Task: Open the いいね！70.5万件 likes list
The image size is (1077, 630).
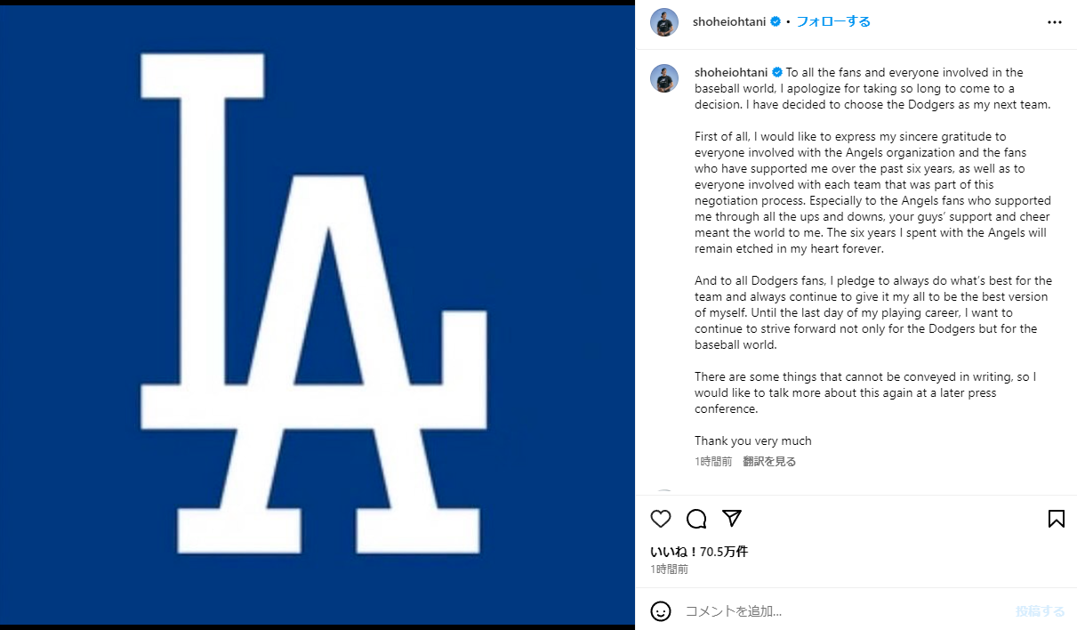Action: 699,552
